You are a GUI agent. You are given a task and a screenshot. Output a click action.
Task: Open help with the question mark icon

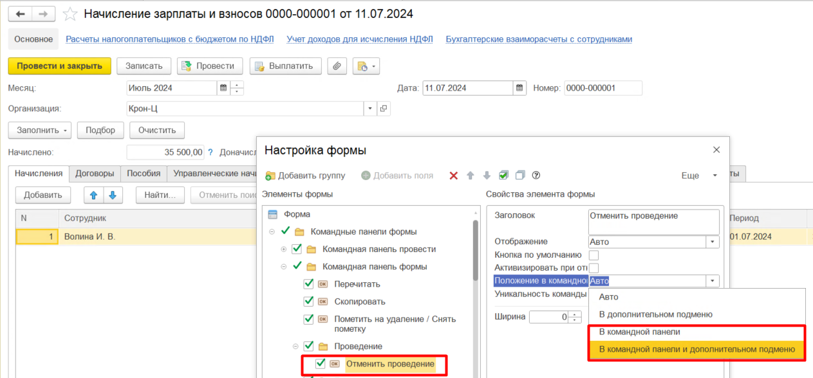coord(536,175)
